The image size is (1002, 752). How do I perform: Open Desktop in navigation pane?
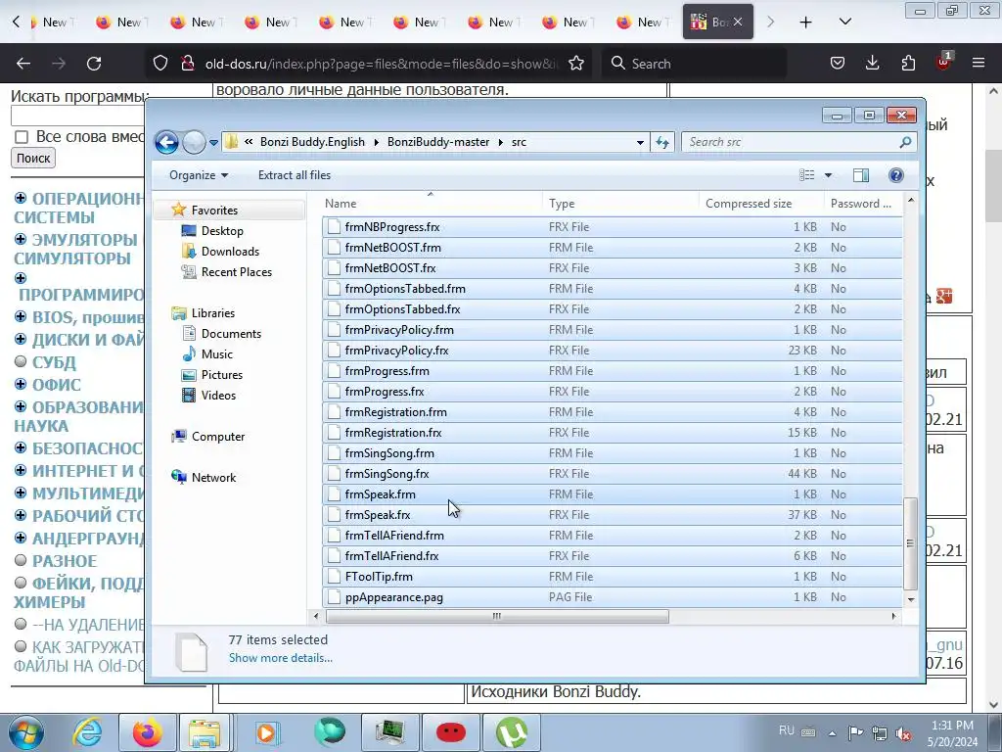coord(222,231)
